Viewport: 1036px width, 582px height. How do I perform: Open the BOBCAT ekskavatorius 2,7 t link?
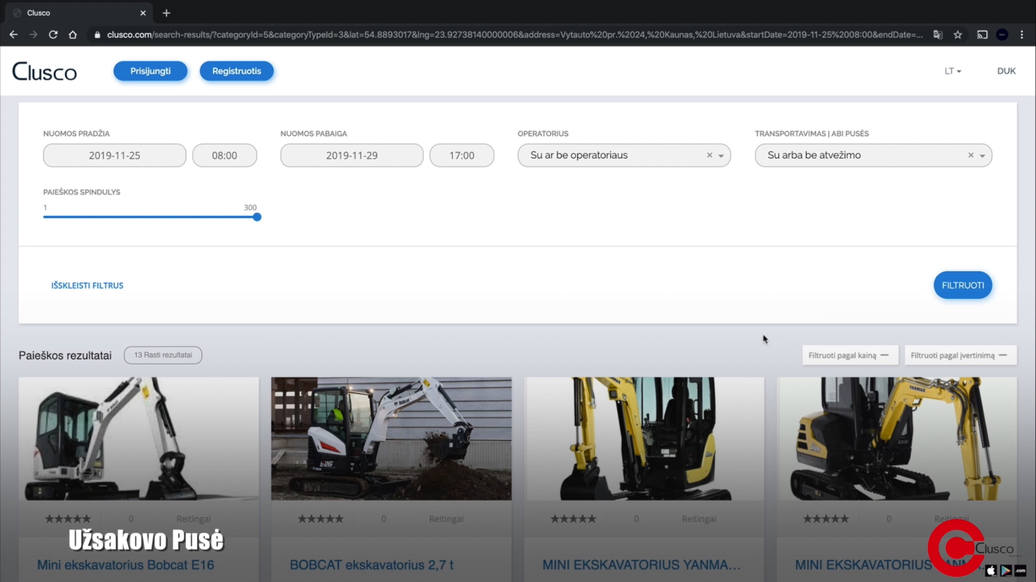click(372, 565)
